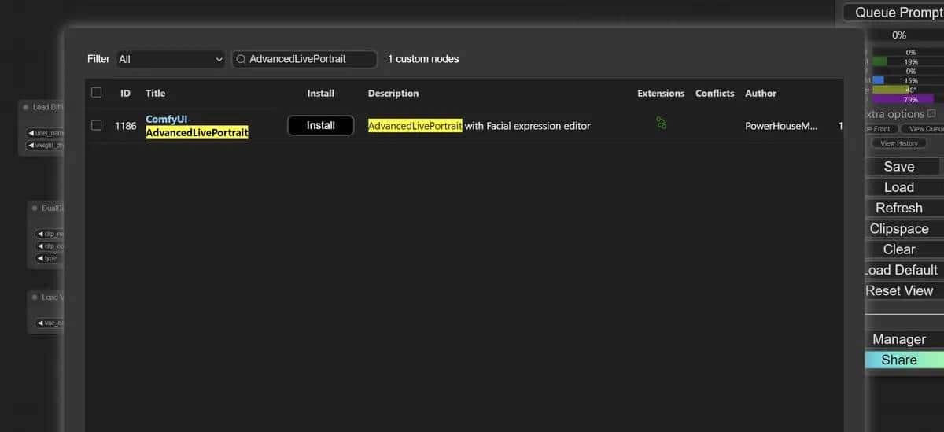
Task: Open the ComfyUI-AdvancedLivePortrait title link
Action: coord(197,126)
